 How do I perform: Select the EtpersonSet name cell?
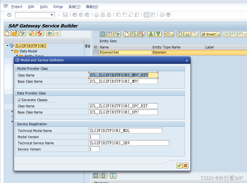pyautogui.click(x=125, y=52)
